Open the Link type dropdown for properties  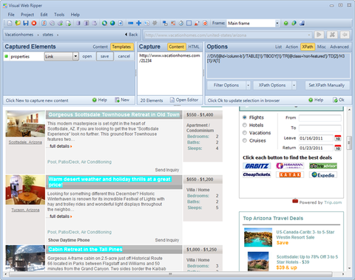pos(75,56)
